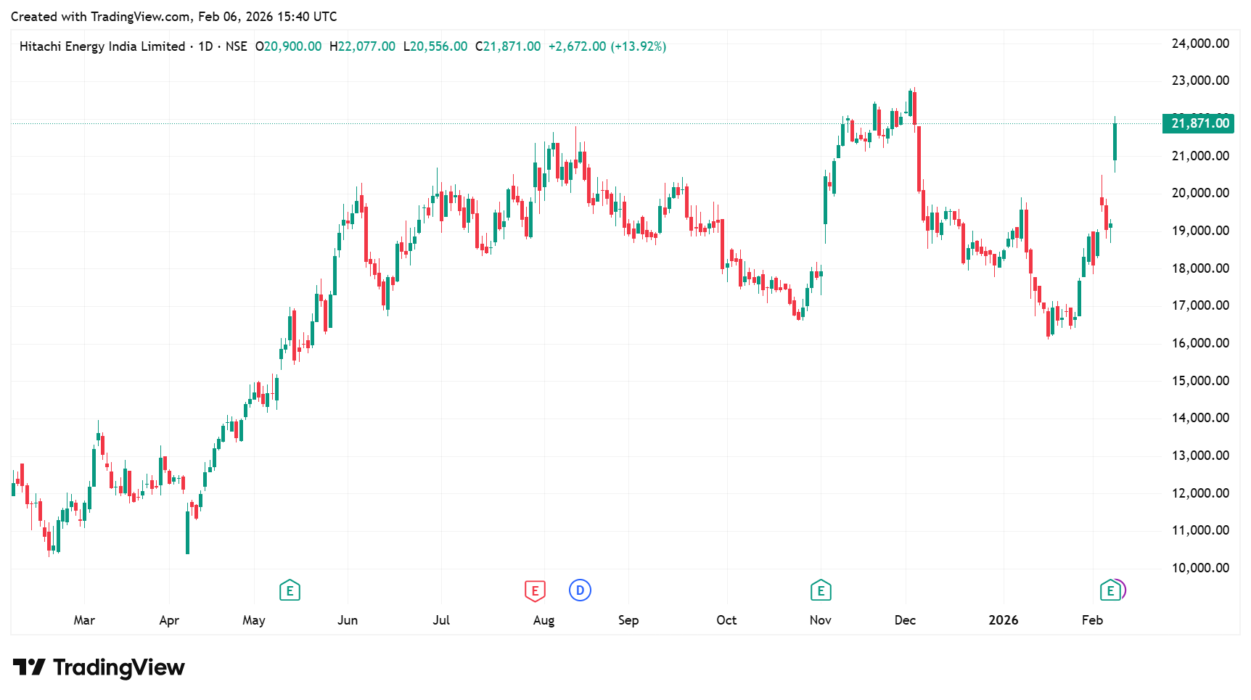Viewport: 1251px width, 700px height.
Task: Click the 2026 label on the time axis
Action: click(x=1004, y=620)
